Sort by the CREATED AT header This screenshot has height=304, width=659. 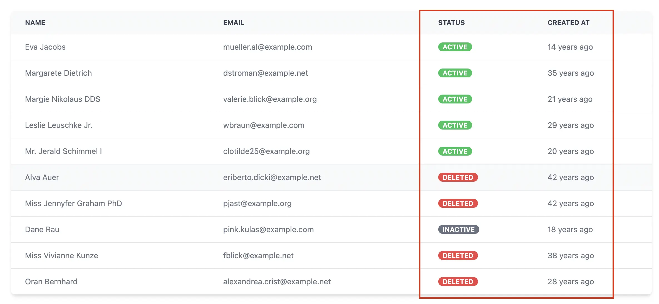[568, 23]
